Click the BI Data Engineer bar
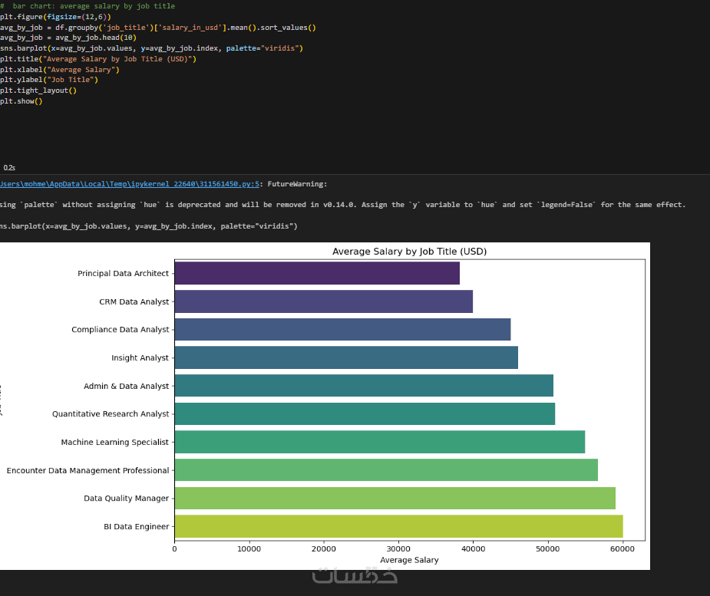This screenshot has height=596, width=710. [398, 527]
